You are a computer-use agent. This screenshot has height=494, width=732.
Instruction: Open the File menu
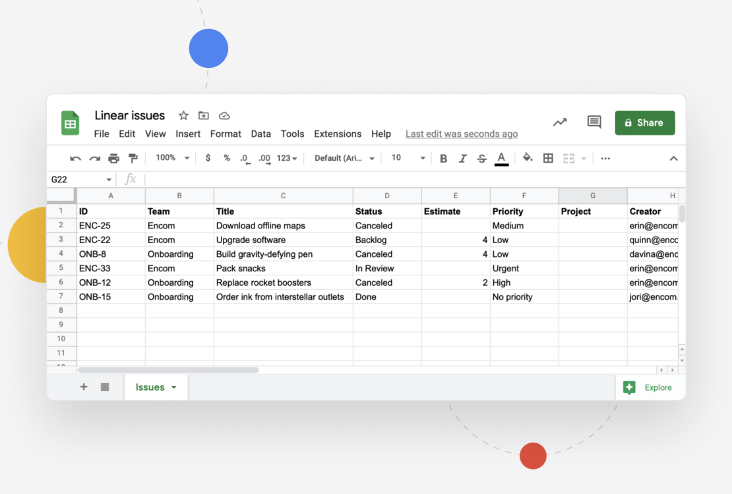(102, 134)
